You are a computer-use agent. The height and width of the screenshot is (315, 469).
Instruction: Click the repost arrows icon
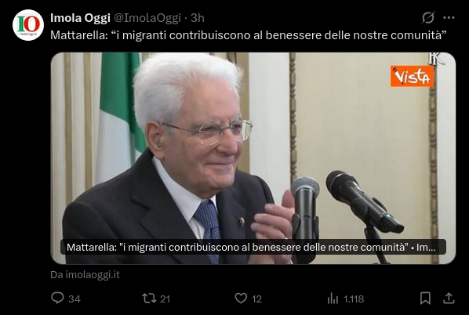149,298
